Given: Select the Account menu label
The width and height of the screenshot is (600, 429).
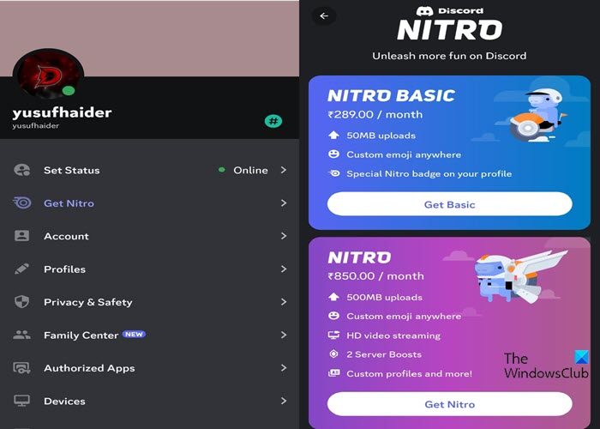Looking at the screenshot, I should tap(66, 236).
